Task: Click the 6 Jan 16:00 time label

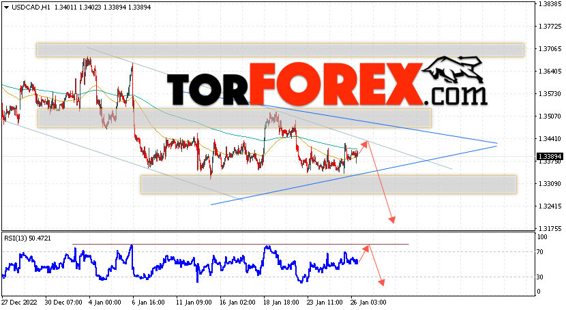Action: 149,302
